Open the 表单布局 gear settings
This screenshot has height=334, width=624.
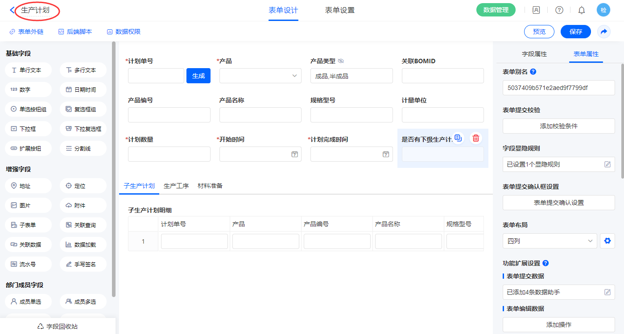coord(607,241)
